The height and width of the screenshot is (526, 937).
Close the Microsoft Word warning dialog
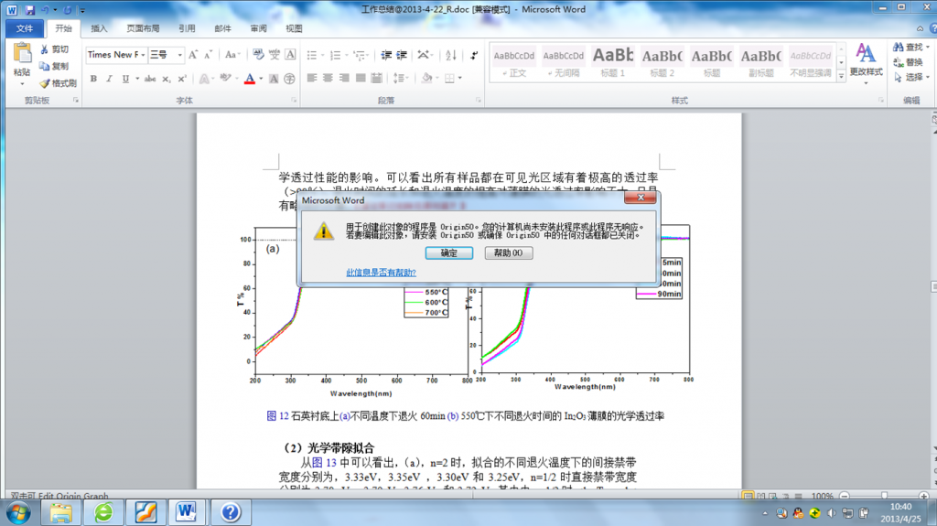(641, 198)
